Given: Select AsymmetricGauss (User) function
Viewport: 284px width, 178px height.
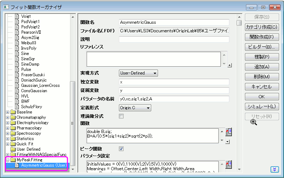Looking at the screenshot, I should [44, 165].
